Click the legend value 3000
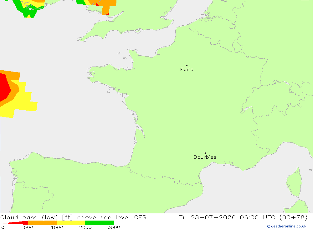Viewport: 313px width, 229px height. [x=114, y=227]
